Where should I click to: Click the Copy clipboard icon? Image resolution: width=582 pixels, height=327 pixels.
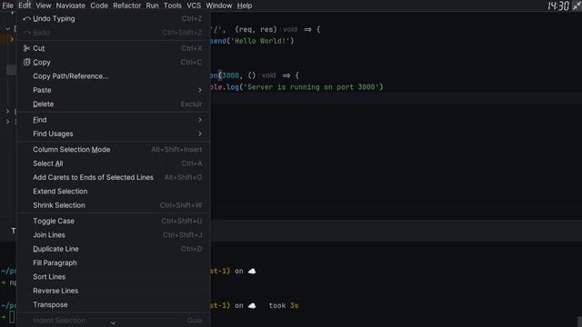[x=26, y=62]
